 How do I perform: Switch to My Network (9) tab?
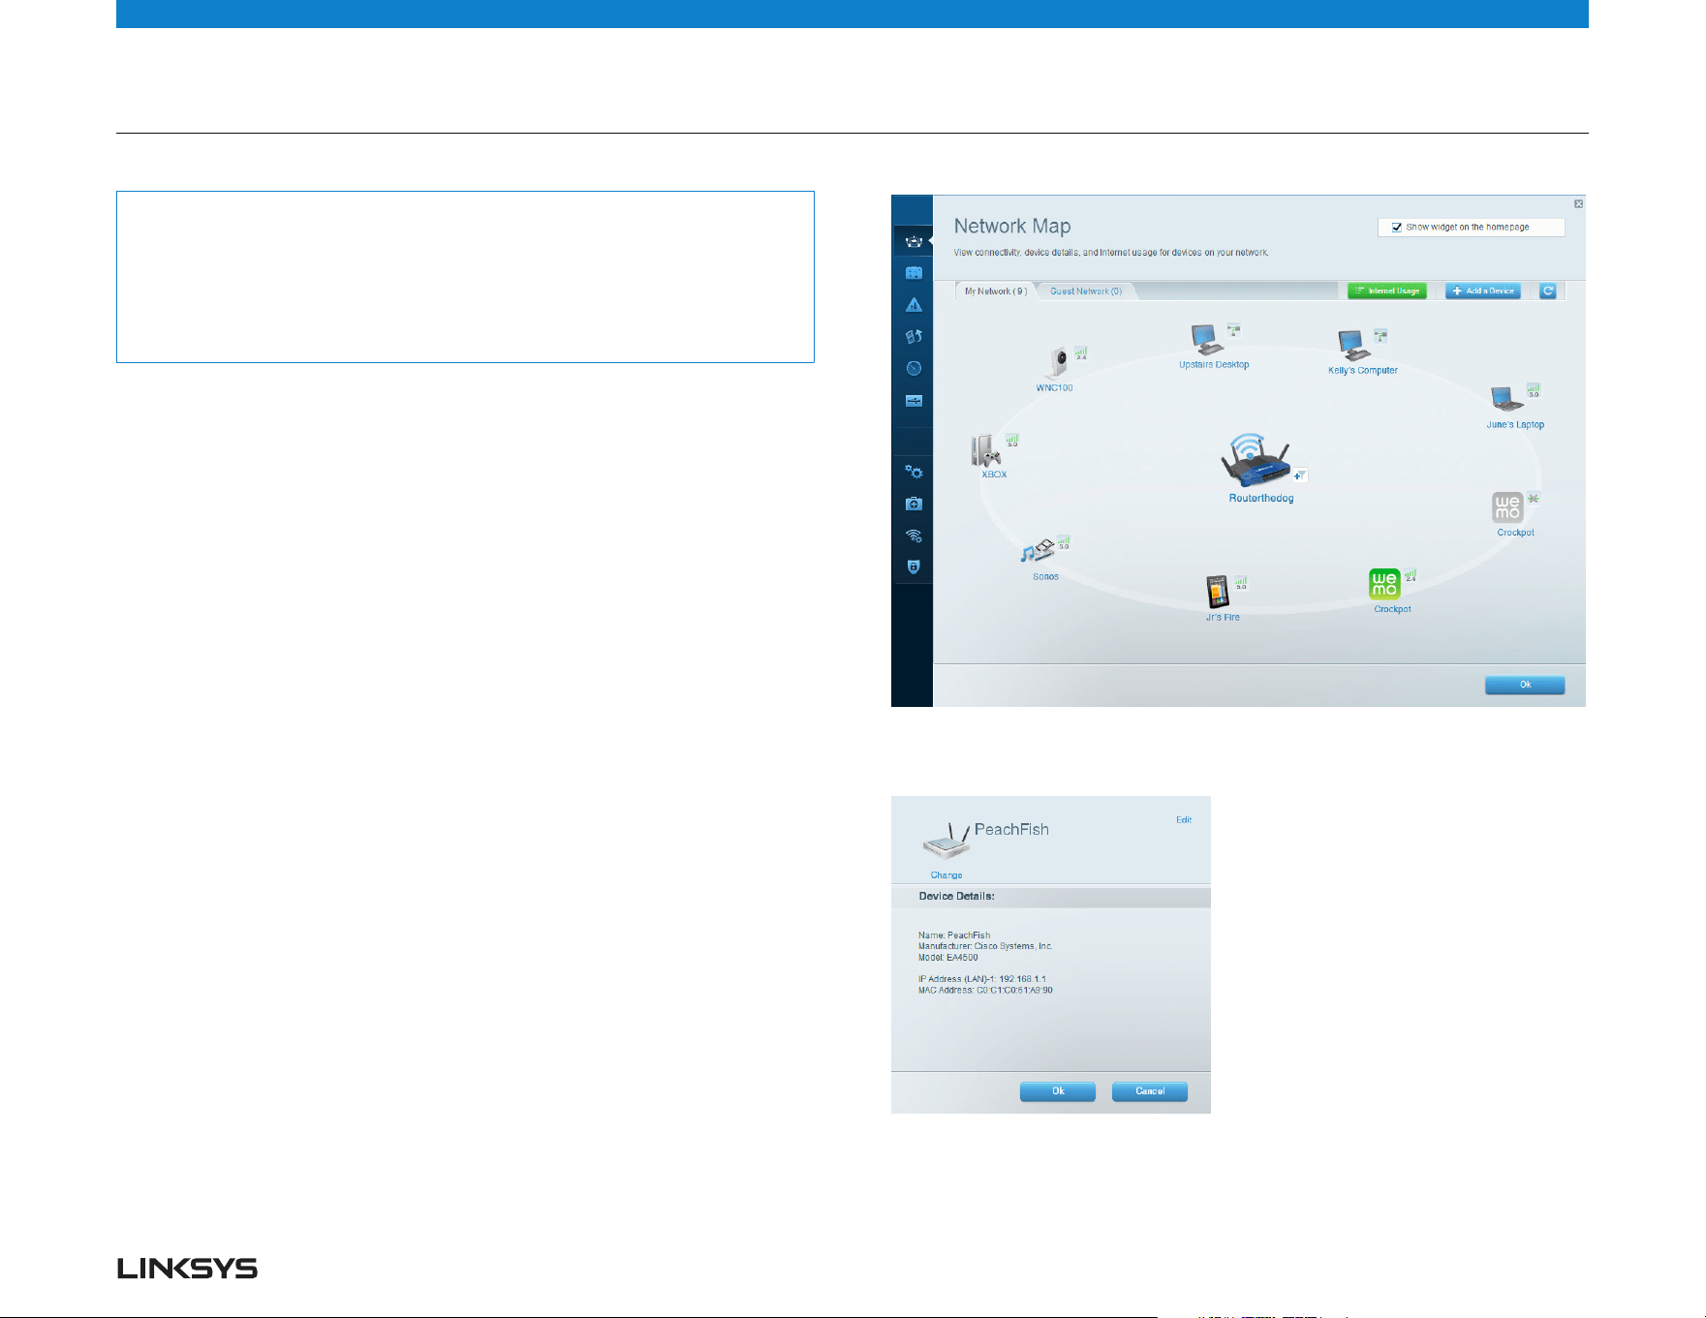996,291
